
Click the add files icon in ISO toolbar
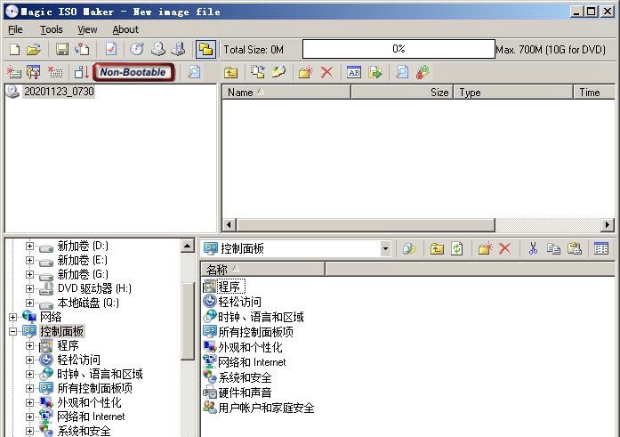(x=258, y=72)
